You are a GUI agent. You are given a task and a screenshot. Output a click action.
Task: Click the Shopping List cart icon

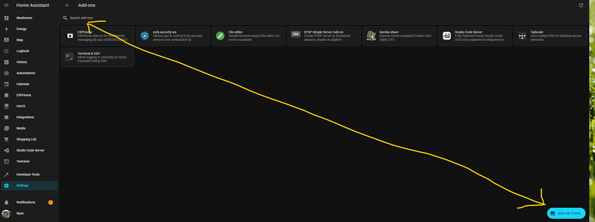coord(6,139)
